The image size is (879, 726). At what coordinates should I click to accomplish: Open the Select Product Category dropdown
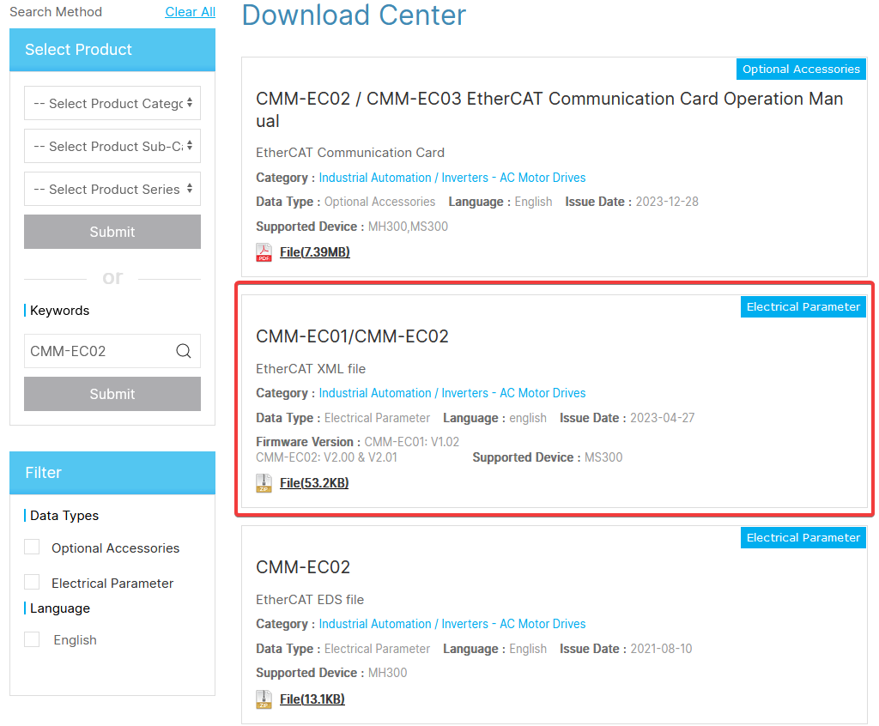click(x=112, y=104)
